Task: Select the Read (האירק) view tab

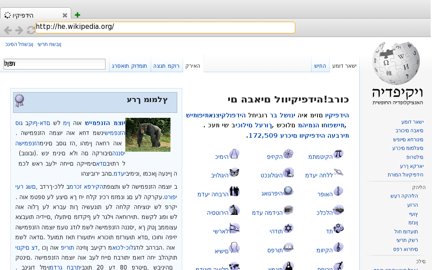Action: tap(193, 66)
